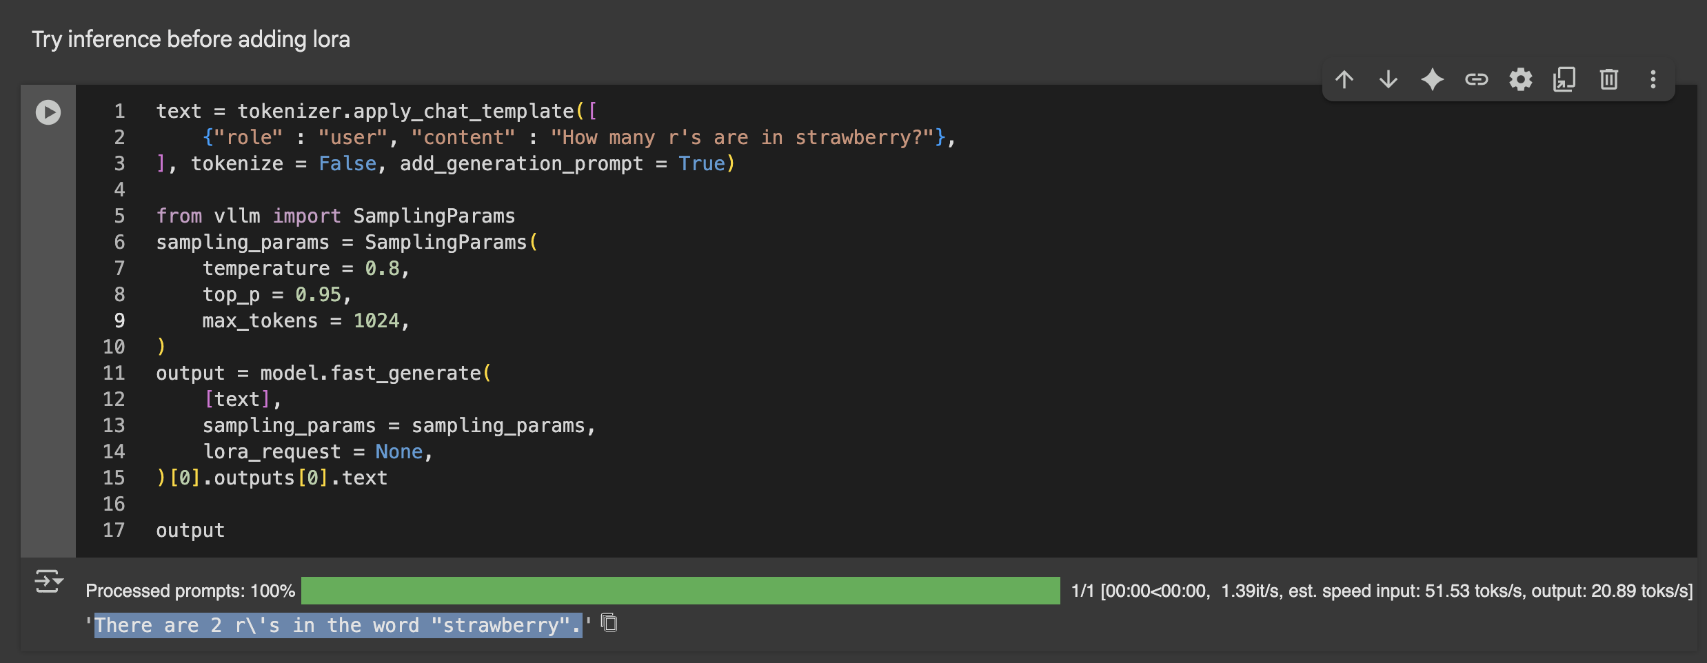Screen dimensions: 1707x663
Task: Click the highlighted strawberry output text
Action: pos(338,625)
